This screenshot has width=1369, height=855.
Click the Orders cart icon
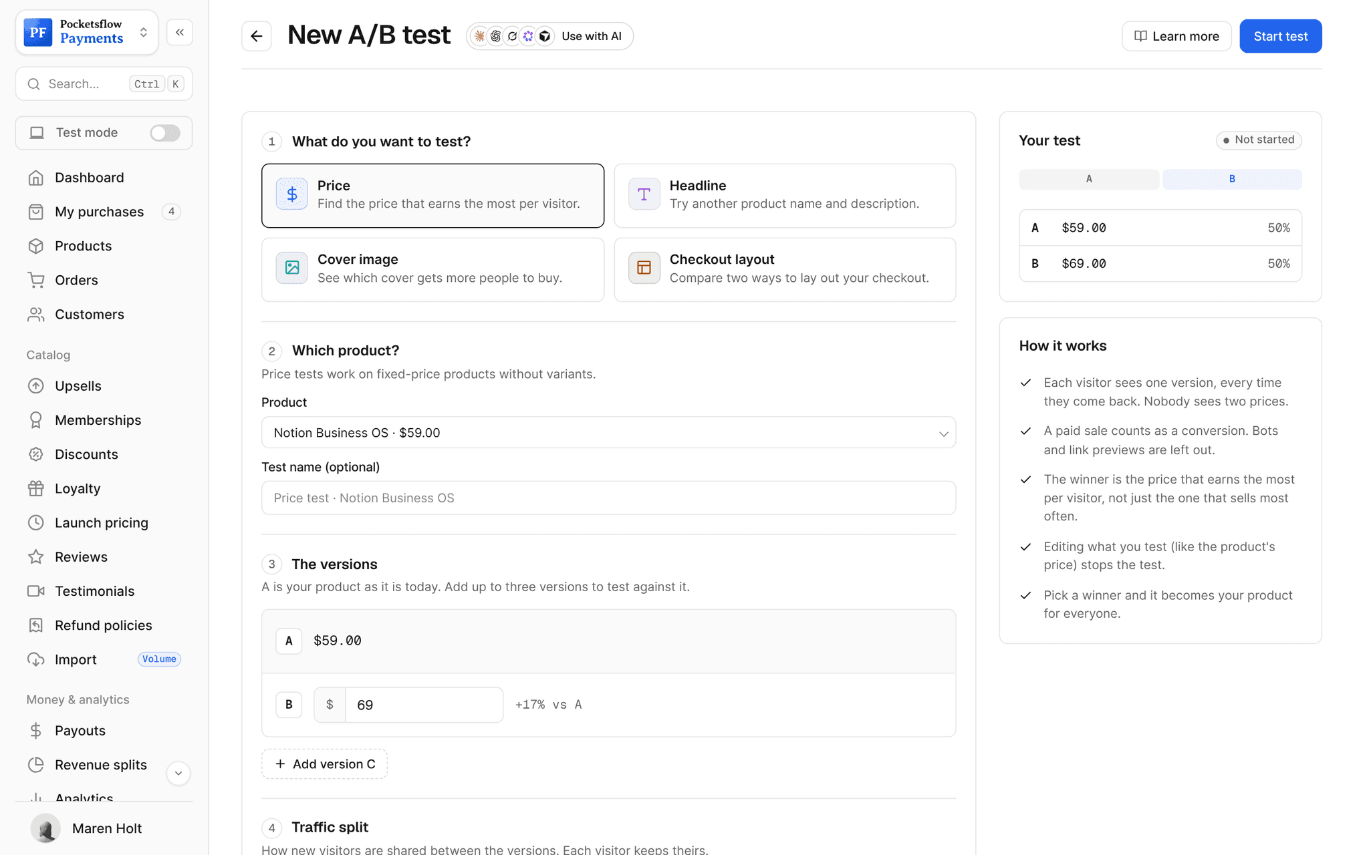pyautogui.click(x=36, y=280)
